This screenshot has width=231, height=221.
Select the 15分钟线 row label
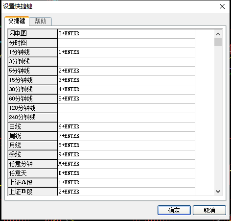33,80
